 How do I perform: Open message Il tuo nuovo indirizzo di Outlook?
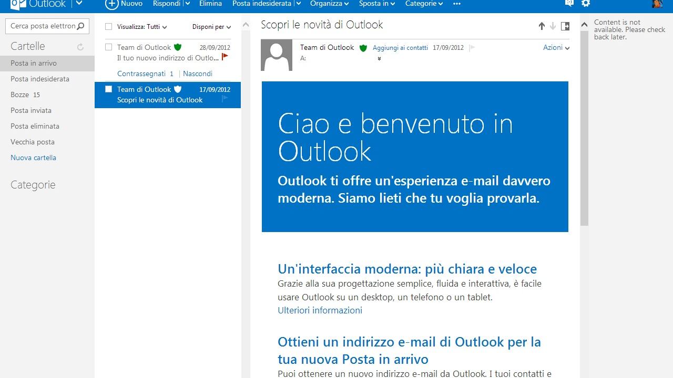tap(168, 52)
